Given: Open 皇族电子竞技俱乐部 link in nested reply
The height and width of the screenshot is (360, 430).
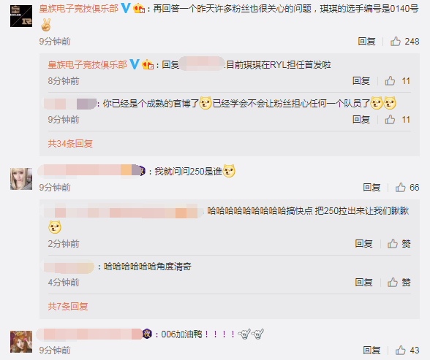Looking at the screenshot, I should 88,64.
